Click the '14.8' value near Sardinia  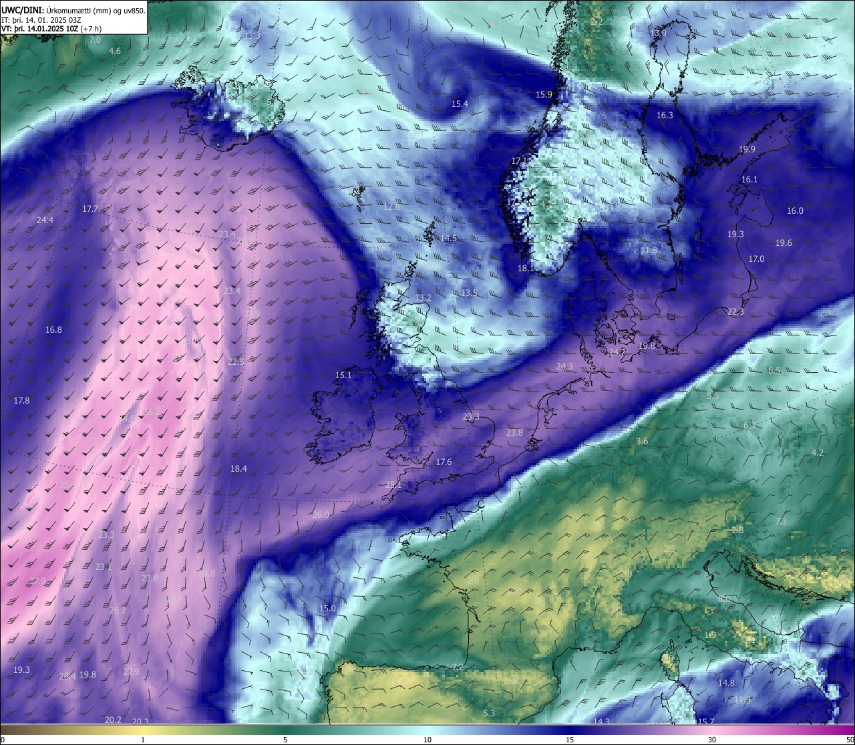point(726,683)
